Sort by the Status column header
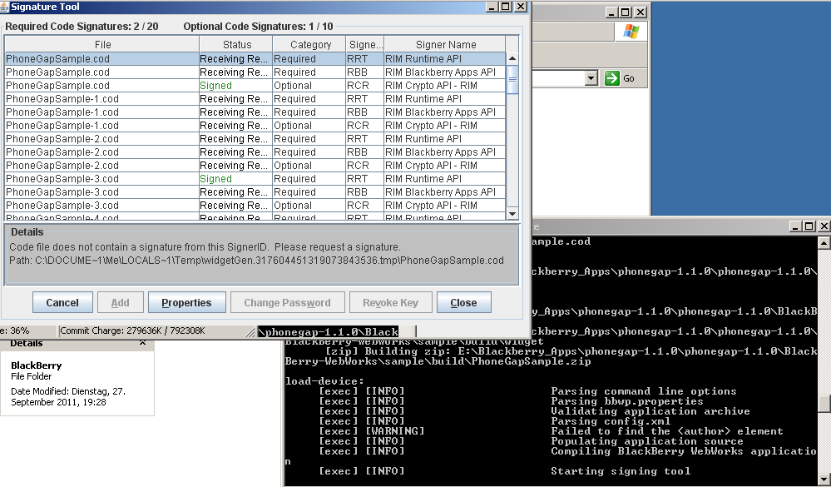This screenshot has width=831, height=487. click(x=236, y=45)
